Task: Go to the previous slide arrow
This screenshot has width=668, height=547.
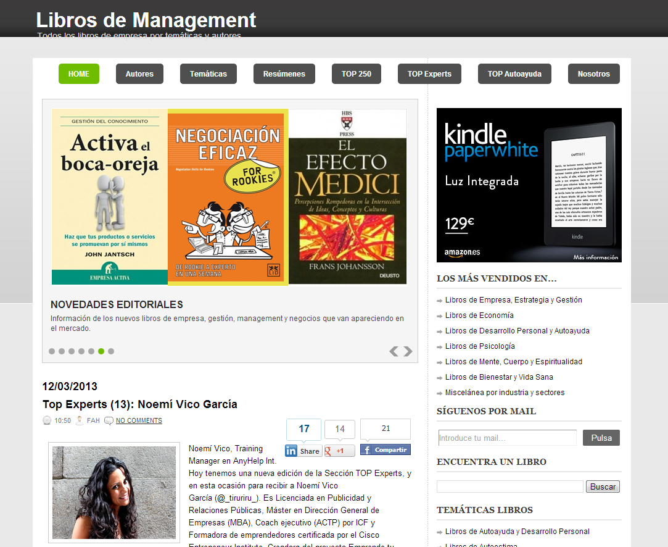Action: tap(394, 352)
